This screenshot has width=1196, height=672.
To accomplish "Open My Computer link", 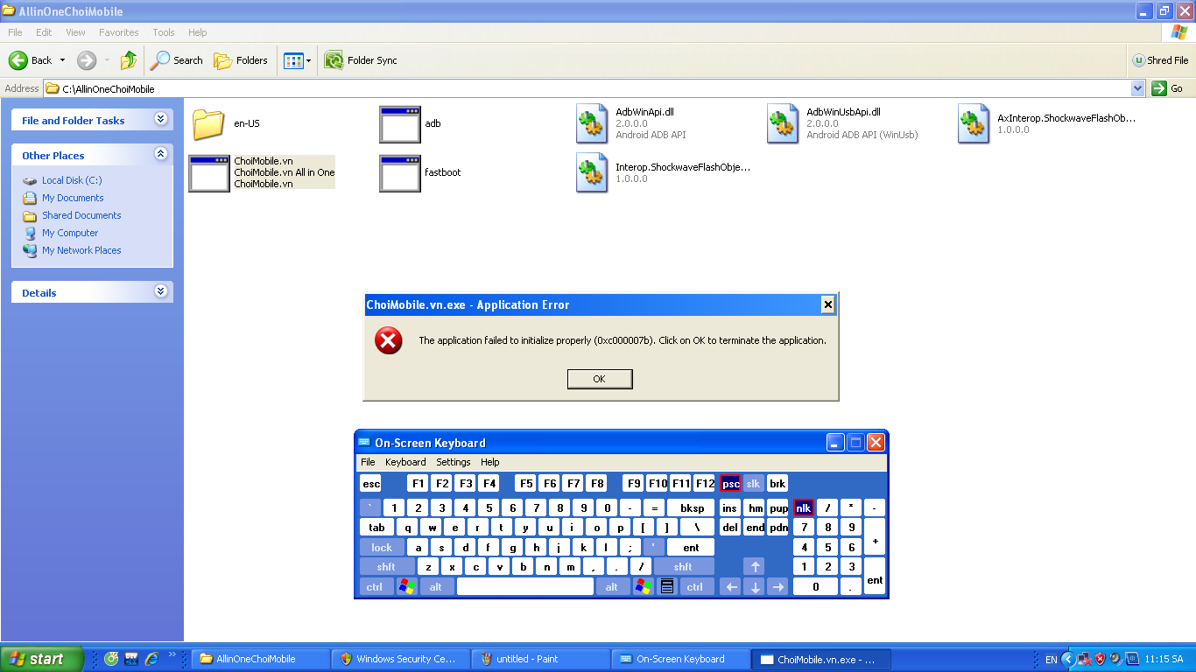I will [x=70, y=233].
